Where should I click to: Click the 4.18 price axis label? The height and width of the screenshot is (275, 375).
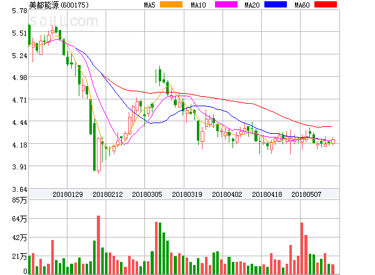[x=19, y=145]
